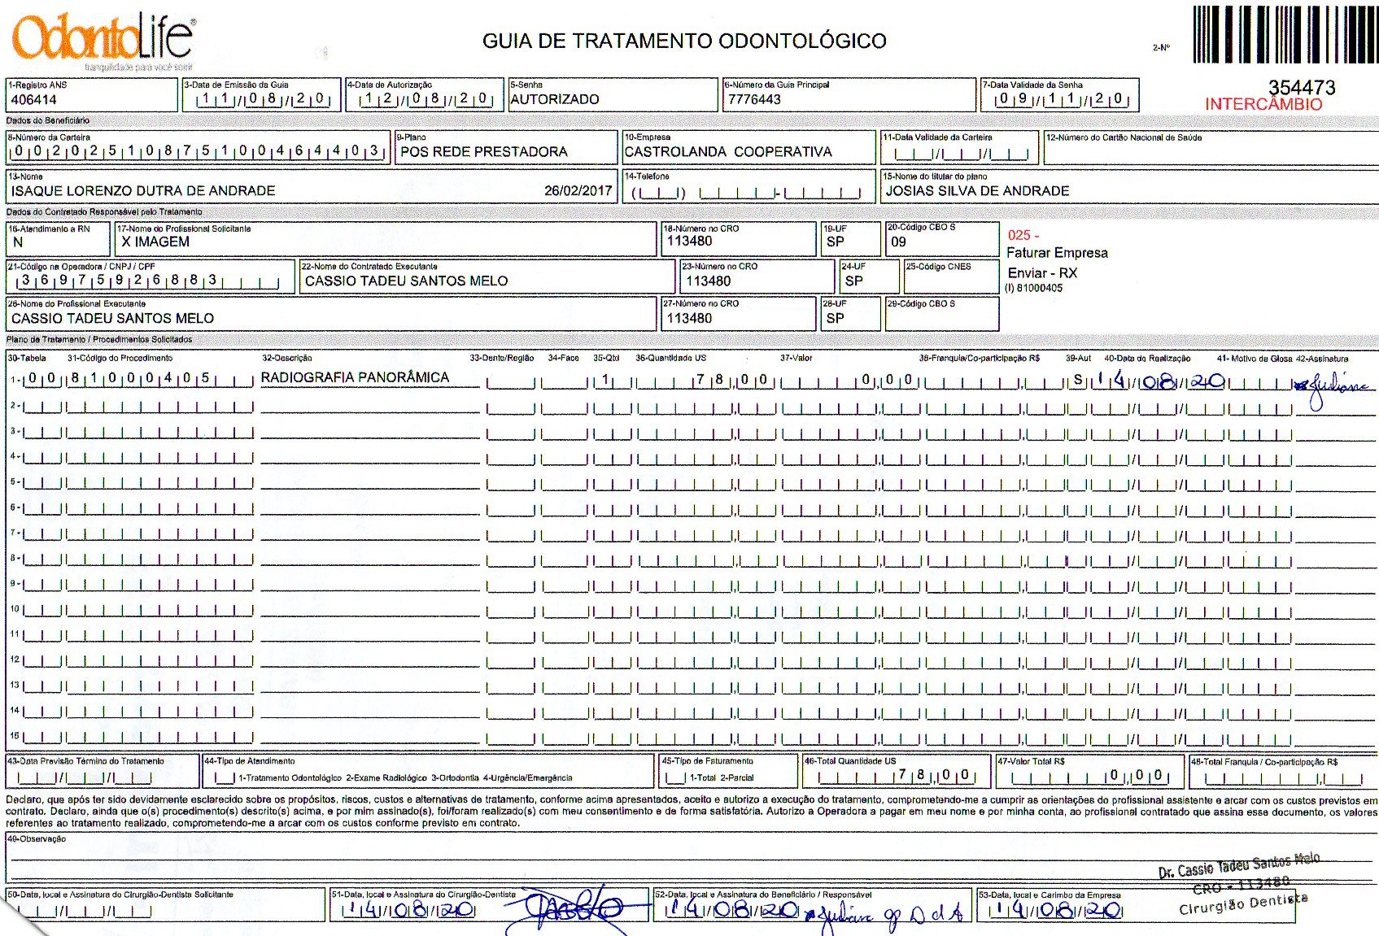Screen dimensions: 1379x936
Task: Select the 'Faturar Empresa' note
Action: pos(1057,253)
